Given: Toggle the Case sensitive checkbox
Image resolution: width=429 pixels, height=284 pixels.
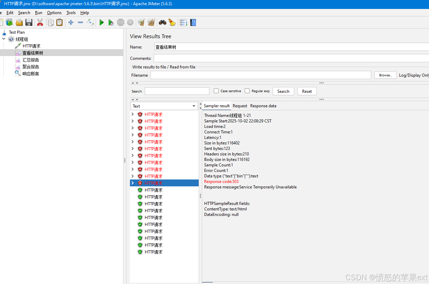Looking at the screenshot, I should pyautogui.click(x=216, y=91).
